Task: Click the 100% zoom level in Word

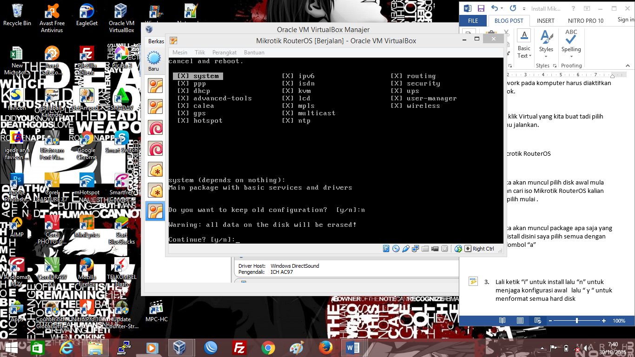Action: coord(619,321)
